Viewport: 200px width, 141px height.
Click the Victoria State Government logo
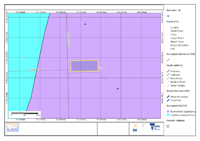click(x=155, y=127)
